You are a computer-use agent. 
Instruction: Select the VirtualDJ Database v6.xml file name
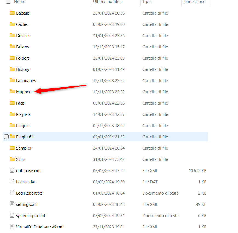pyautogui.click(x=40, y=227)
